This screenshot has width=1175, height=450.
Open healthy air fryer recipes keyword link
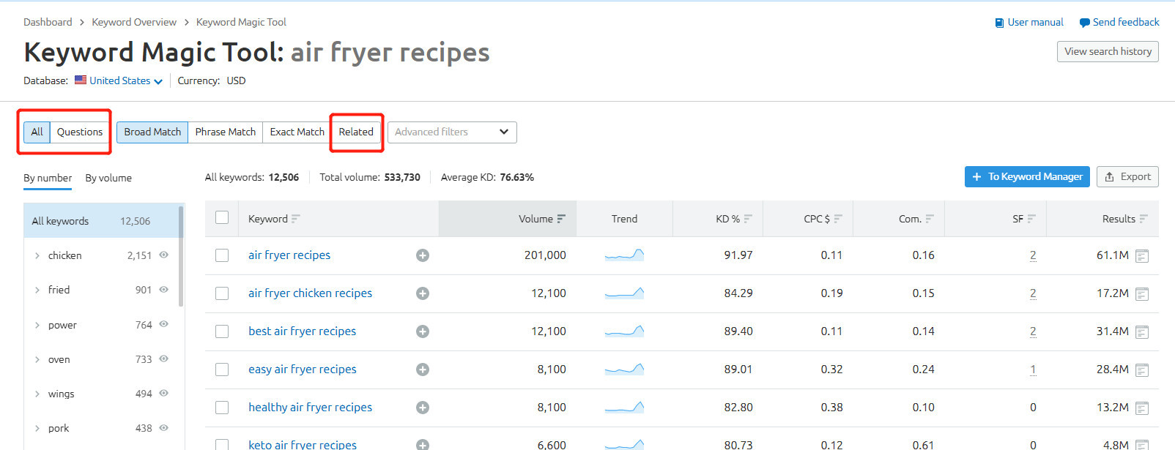tap(310, 408)
